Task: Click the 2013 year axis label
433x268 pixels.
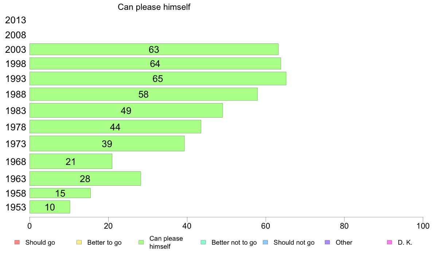Action: pos(16,20)
